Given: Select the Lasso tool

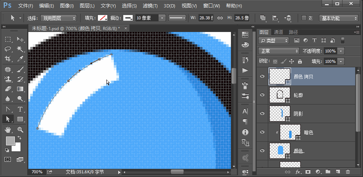Looking at the screenshot, I should (x=8, y=49).
